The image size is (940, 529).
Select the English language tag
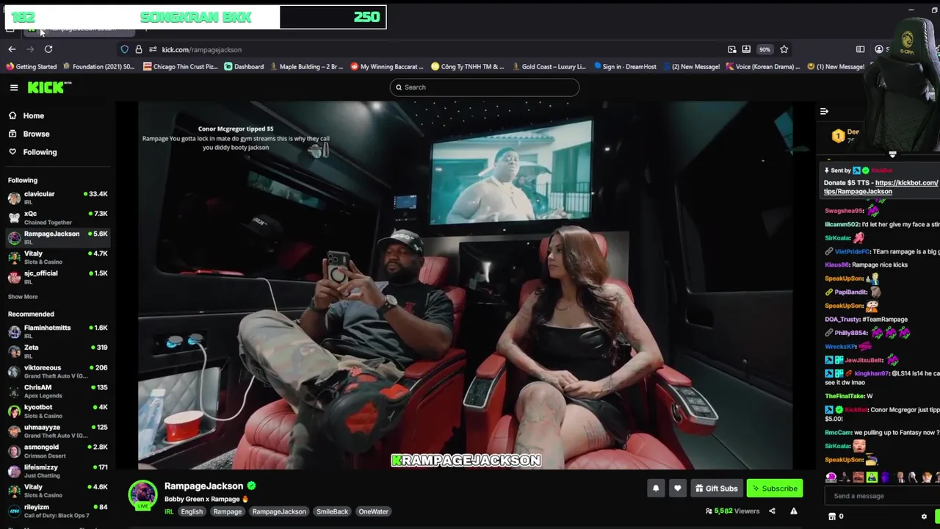[192, 511]
